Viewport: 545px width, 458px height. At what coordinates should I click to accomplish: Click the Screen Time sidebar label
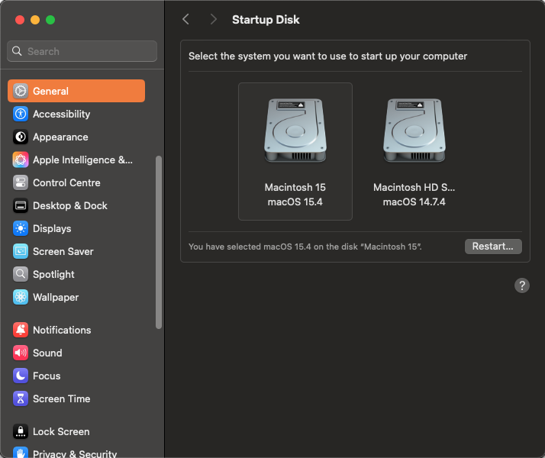(x=62, y=399)
